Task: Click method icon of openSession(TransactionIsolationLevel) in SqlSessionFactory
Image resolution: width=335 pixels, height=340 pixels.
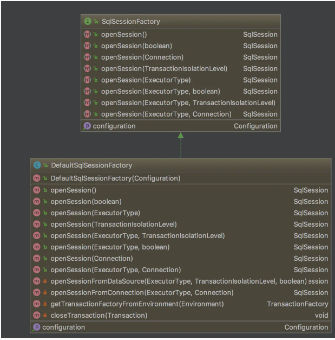Action: pos(87,68)
